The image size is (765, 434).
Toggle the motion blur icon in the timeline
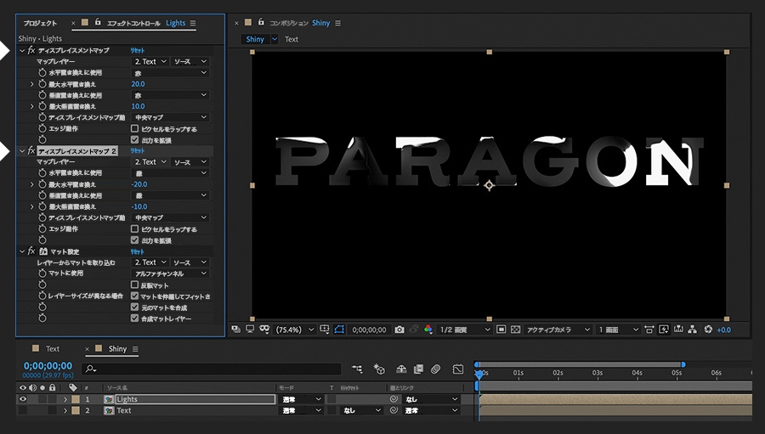(436, 369)
